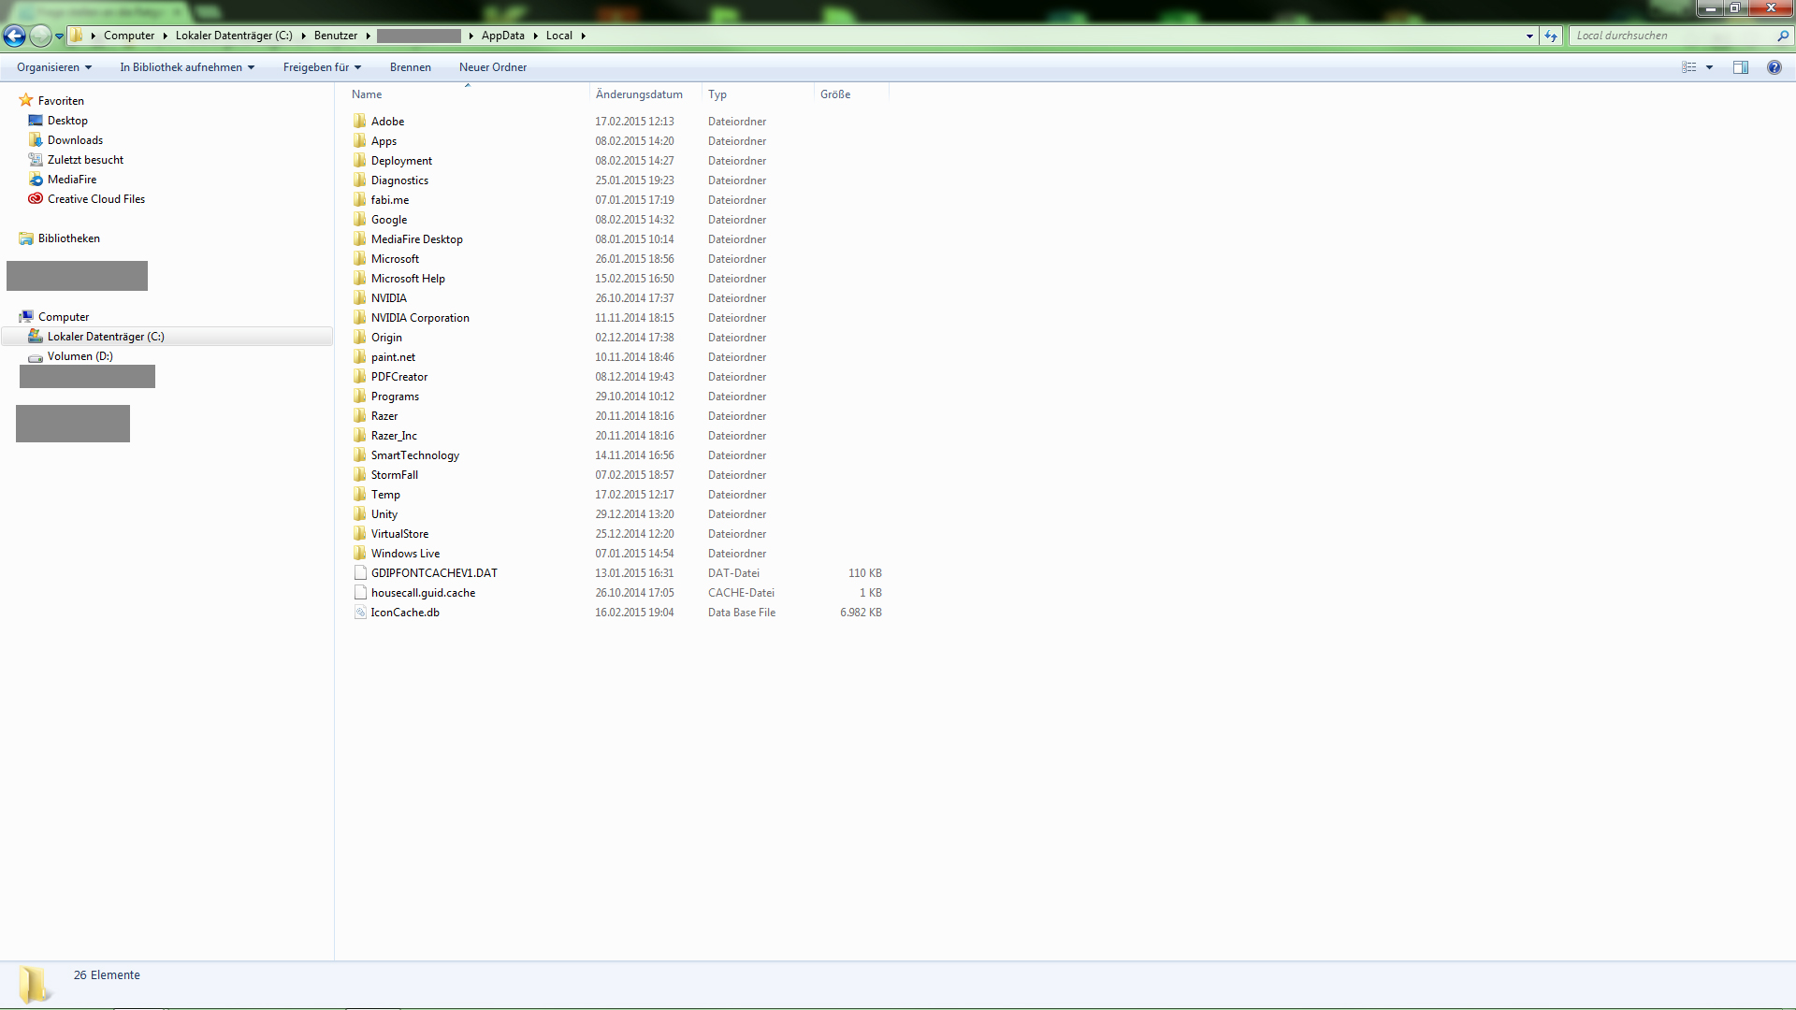This screenshot has height=1010, width=1796.
Task: Select the Temp folder icon
Action: [x=360, y=495]
